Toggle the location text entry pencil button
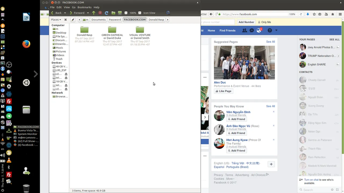This screenshot has height=193, width=344. 73,20
